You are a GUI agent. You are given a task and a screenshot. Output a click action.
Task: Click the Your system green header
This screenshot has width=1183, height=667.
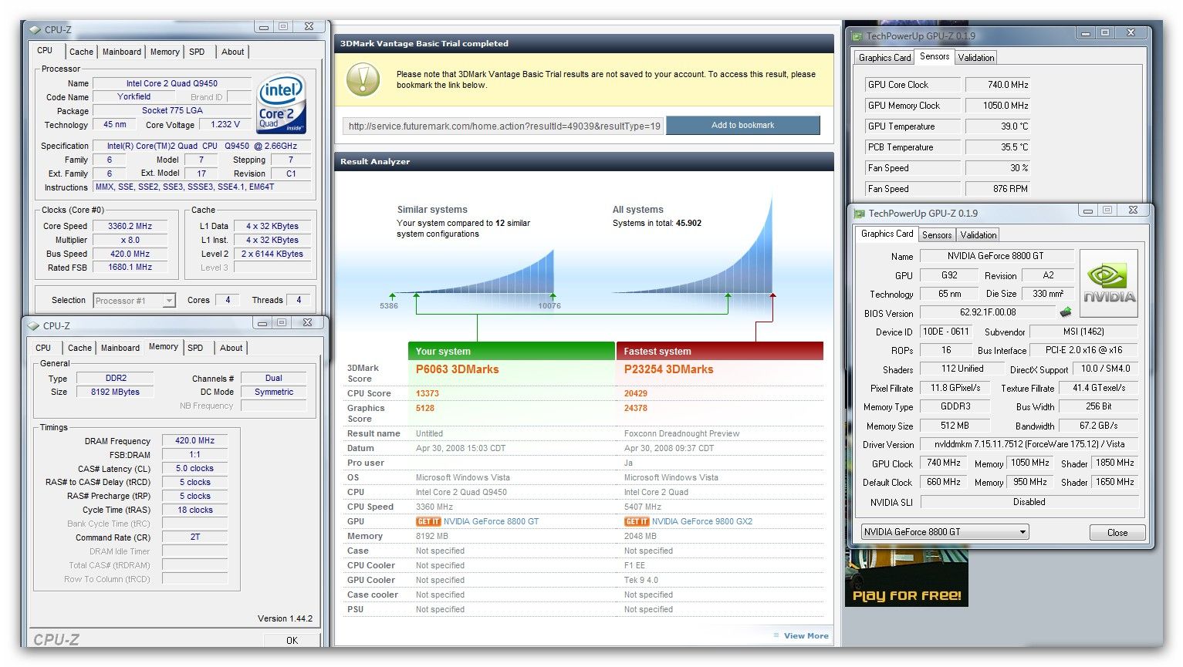tap(512, 352)
